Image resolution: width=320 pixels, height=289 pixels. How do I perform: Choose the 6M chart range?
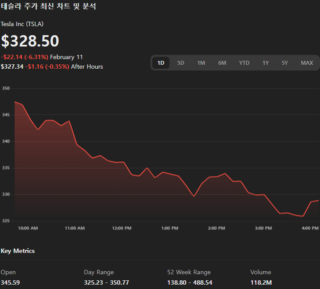coord(222,63)
